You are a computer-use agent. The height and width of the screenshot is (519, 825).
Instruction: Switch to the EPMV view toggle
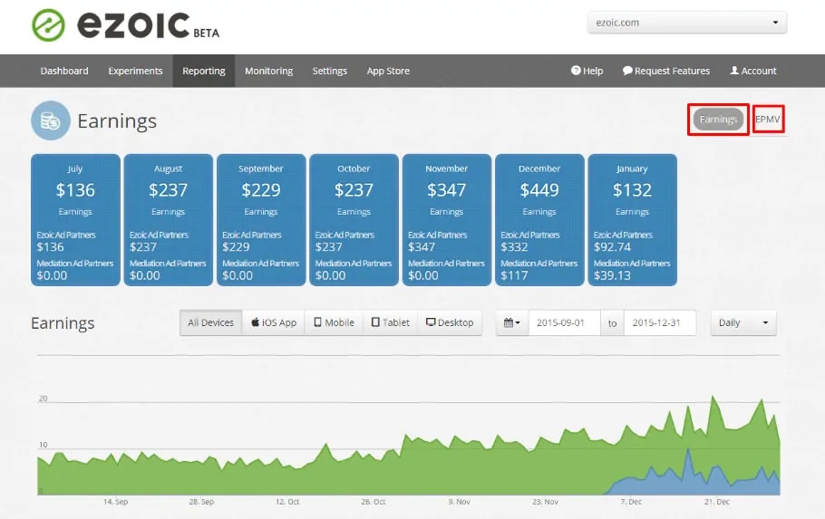[768, 120]
